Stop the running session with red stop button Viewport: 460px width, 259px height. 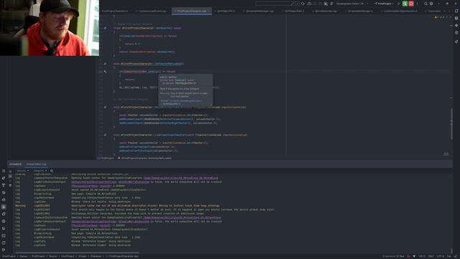(411, 4)
